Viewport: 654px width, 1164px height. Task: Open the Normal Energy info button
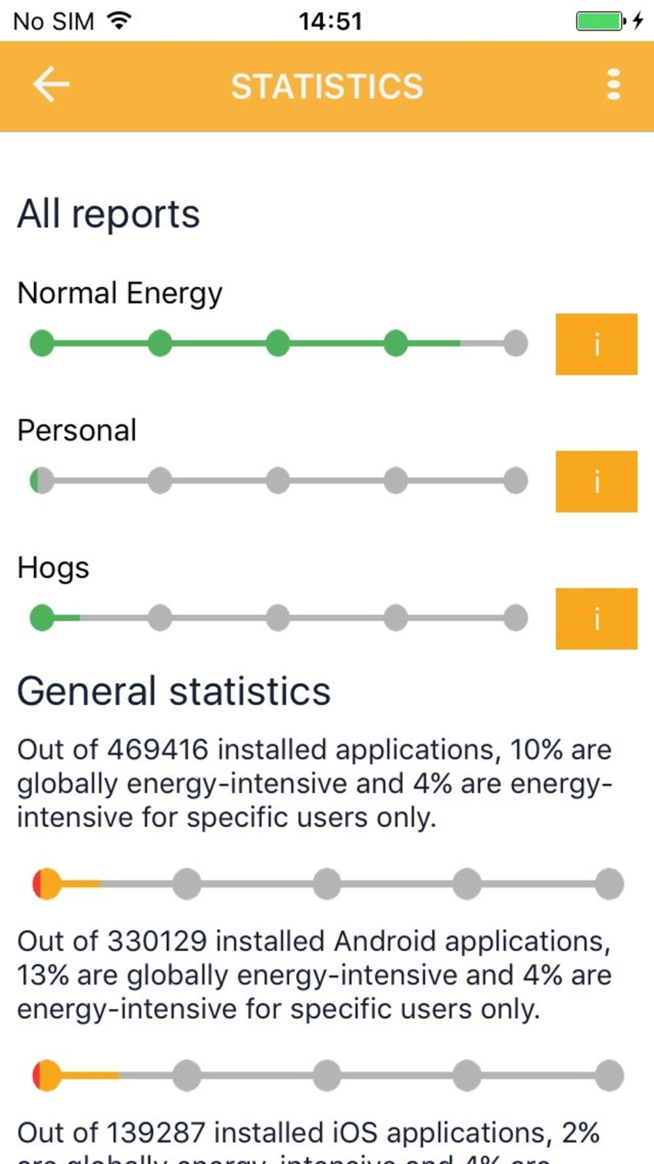pyautogui.click(x=596, y=344)
